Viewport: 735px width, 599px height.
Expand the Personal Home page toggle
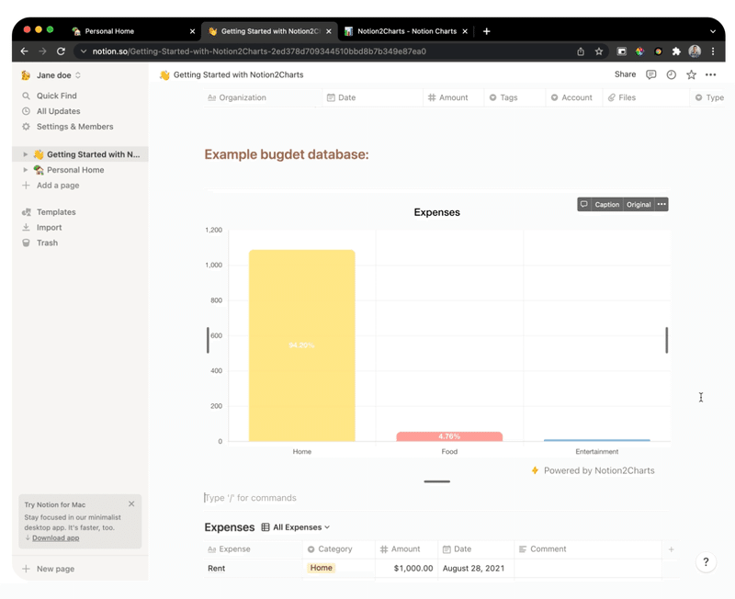(x=26, y=170)
